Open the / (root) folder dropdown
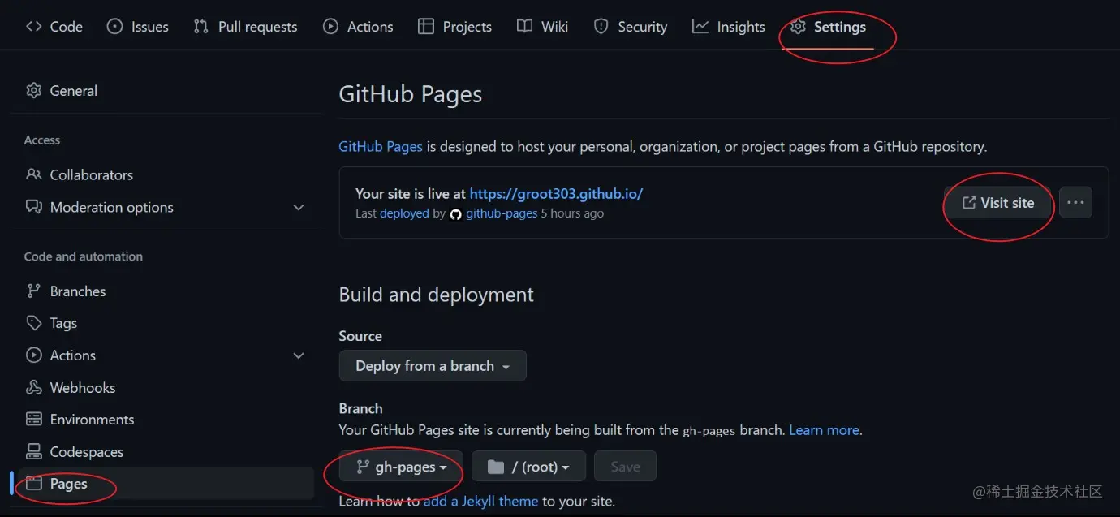 point(528,467)
